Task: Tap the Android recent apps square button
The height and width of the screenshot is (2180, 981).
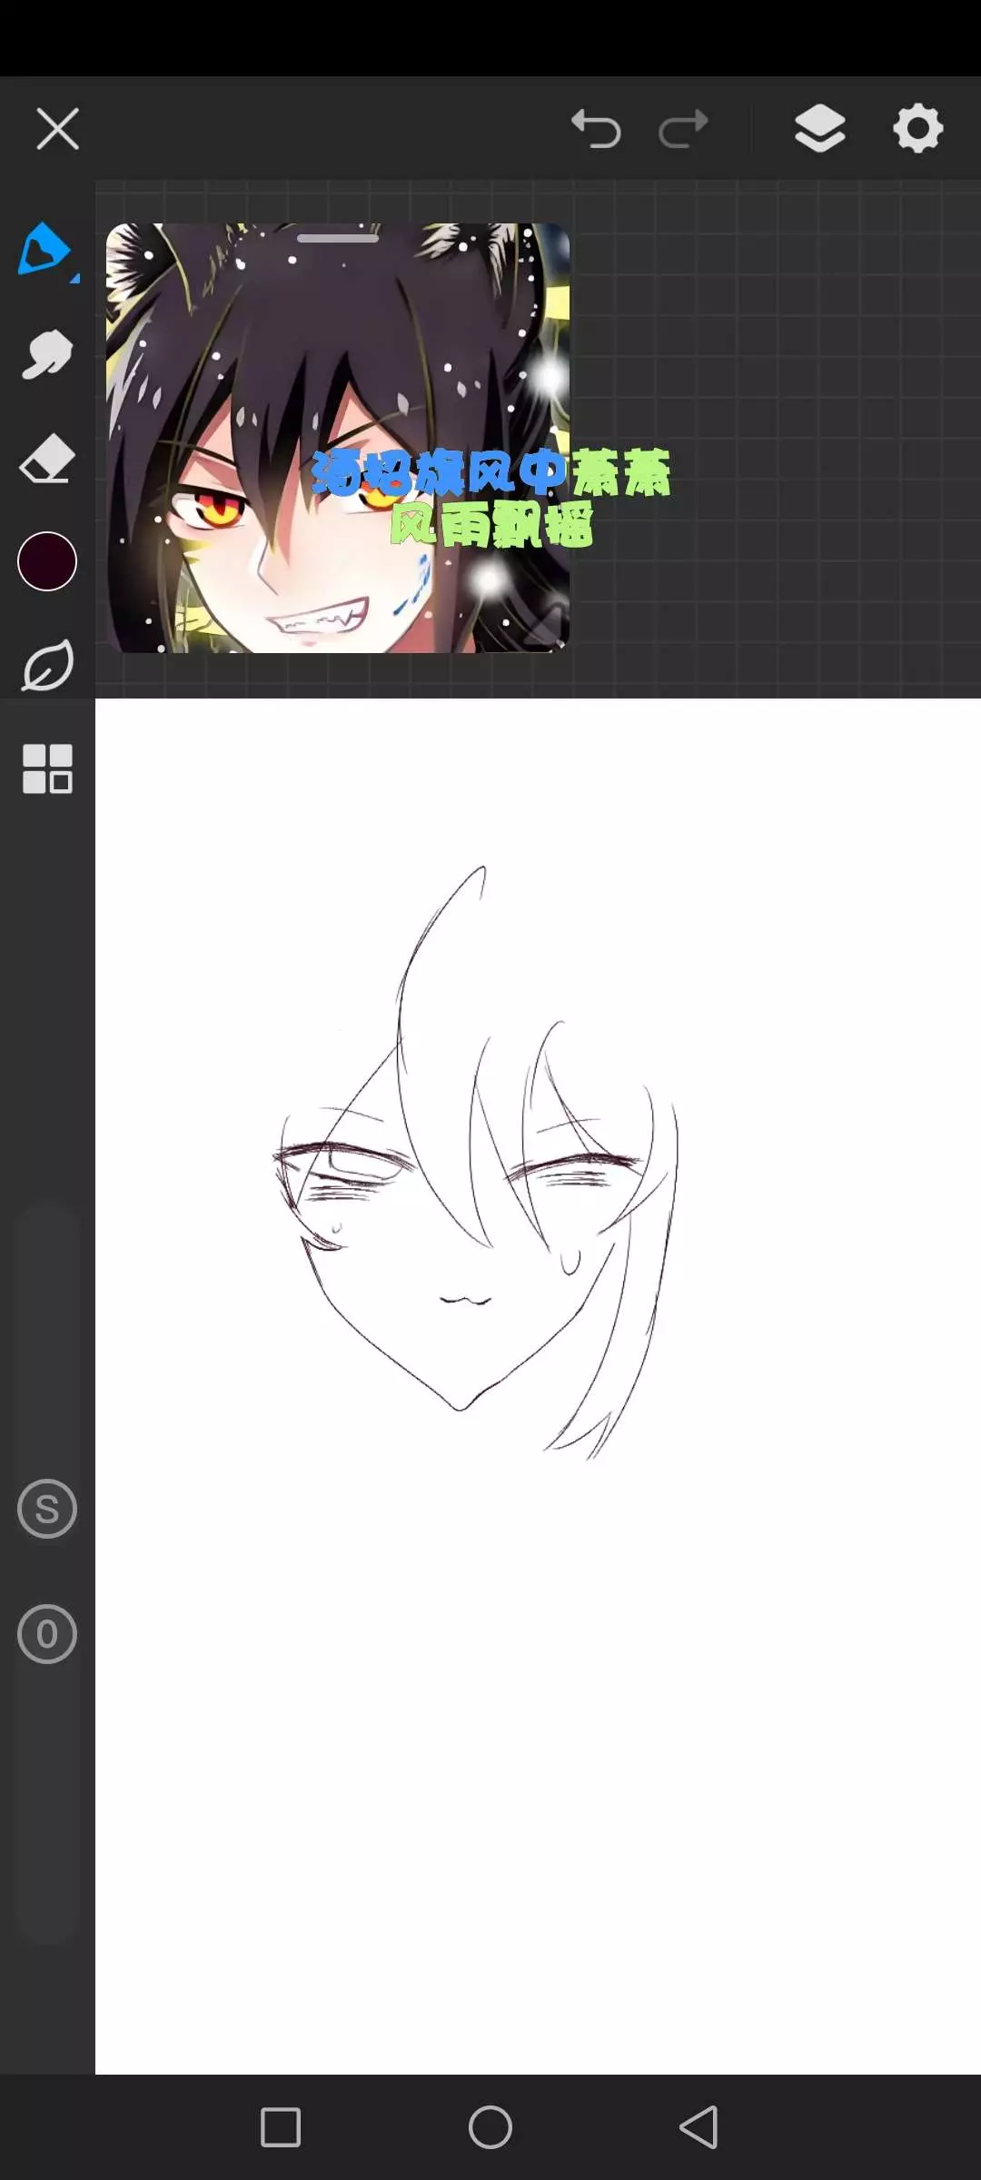Action: tap(281, 2127)
